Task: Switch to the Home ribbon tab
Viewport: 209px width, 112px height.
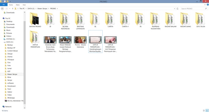Action: tap(11, 5)
